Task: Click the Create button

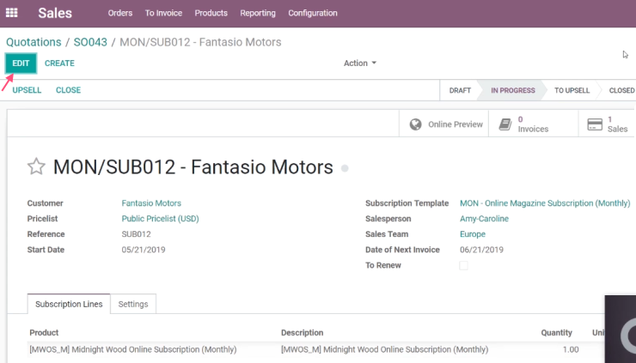Action: [x=59, y=64]
